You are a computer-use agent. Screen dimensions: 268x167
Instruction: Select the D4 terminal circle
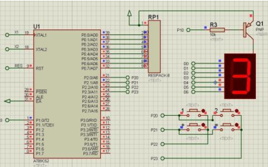[193, 82]
